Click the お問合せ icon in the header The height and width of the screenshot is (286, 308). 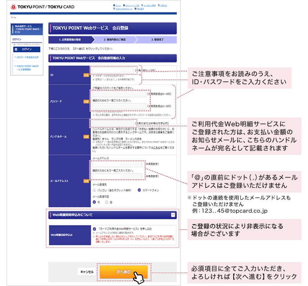158,5
